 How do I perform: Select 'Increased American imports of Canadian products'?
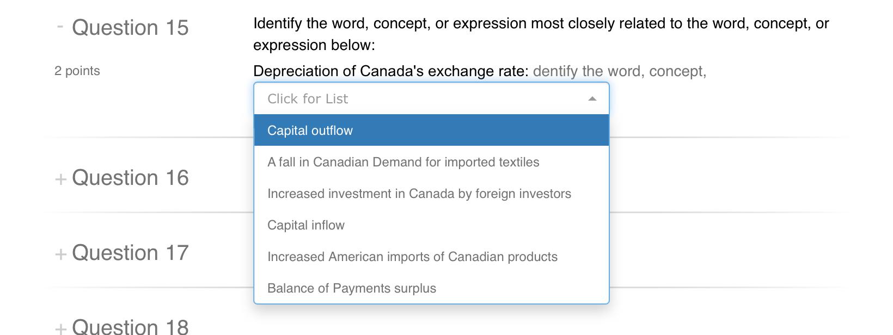tap(412, 257)
